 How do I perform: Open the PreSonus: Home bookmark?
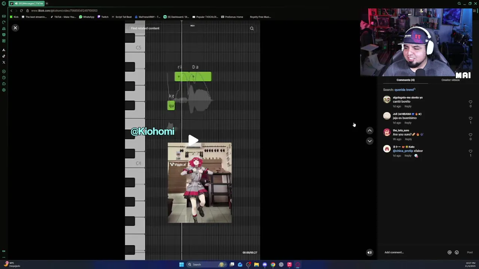[232, 17]
